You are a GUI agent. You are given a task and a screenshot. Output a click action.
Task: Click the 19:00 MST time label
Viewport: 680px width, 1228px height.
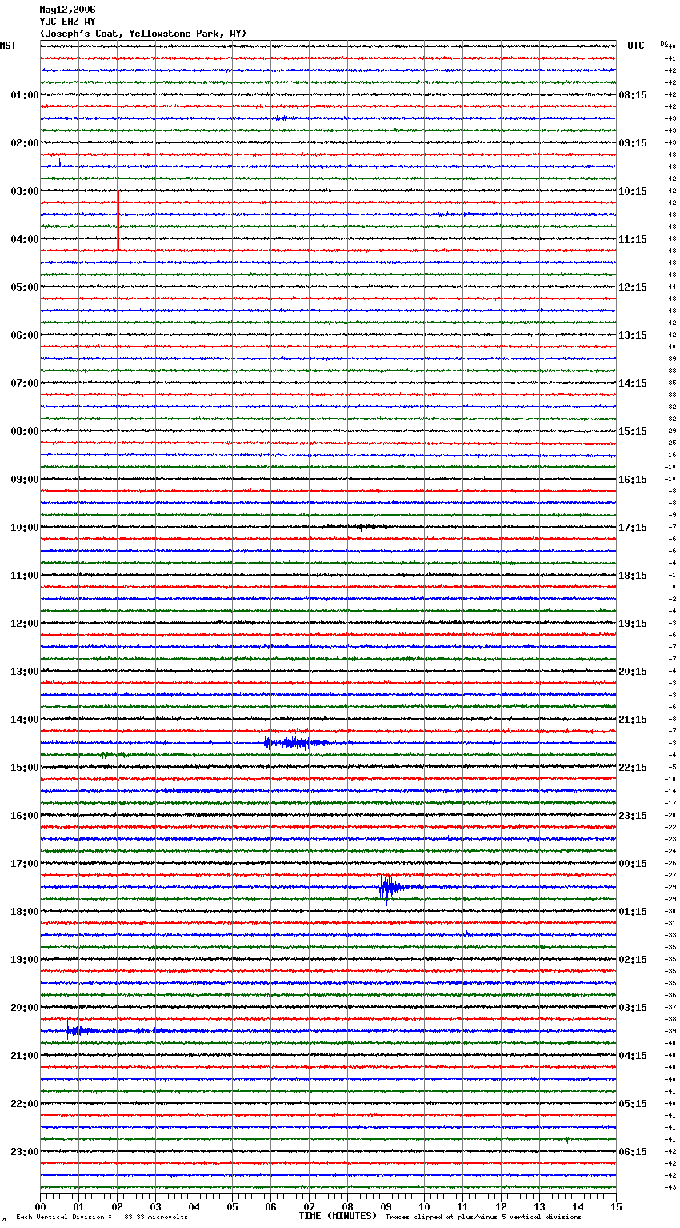coord(24,960)
